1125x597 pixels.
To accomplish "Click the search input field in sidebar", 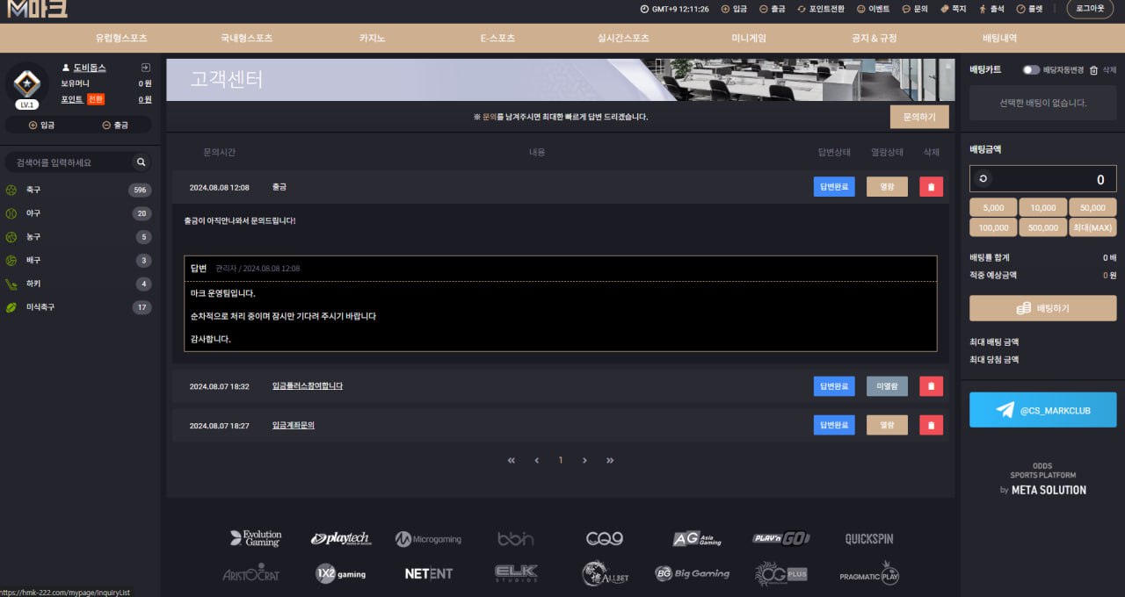I will coord(70,162).
